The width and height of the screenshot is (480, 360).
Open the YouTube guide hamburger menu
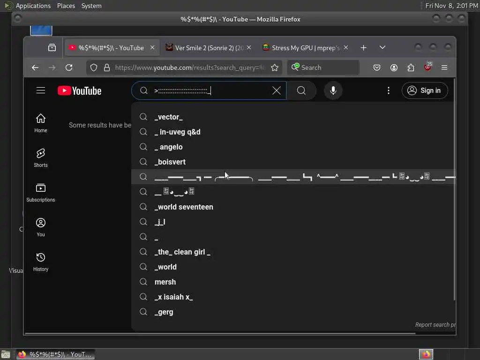click(41, 90)
